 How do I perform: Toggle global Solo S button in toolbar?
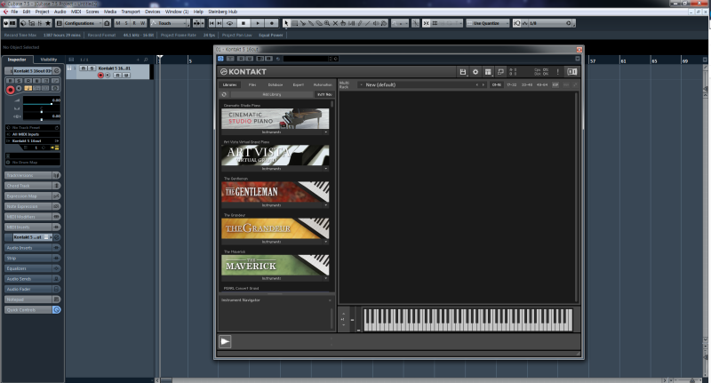tap(126, 23)
